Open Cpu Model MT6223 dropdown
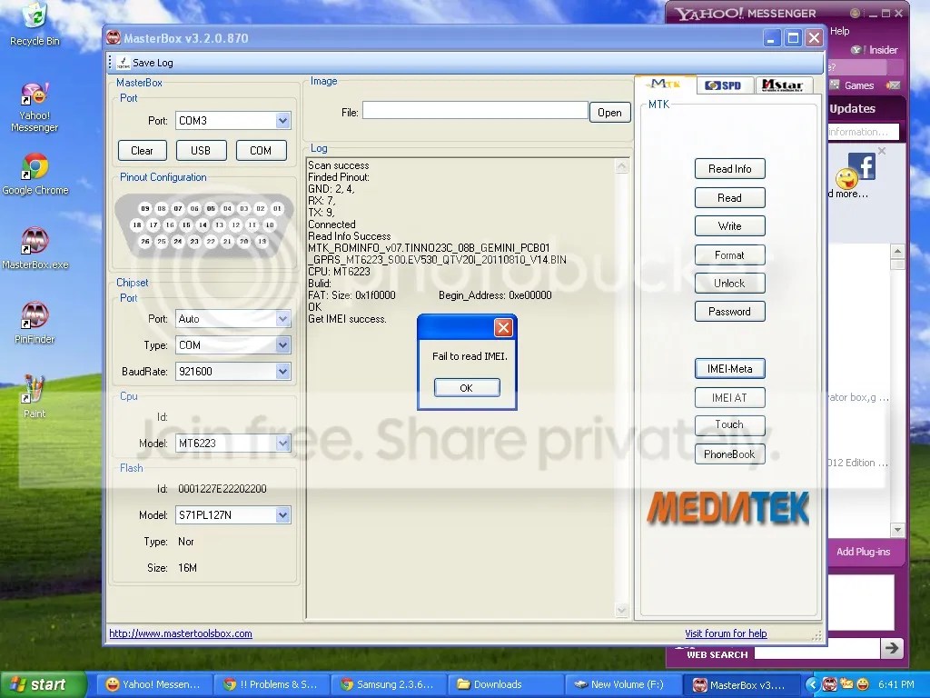This screenshot has height=698, width=930. click(283, 443)
